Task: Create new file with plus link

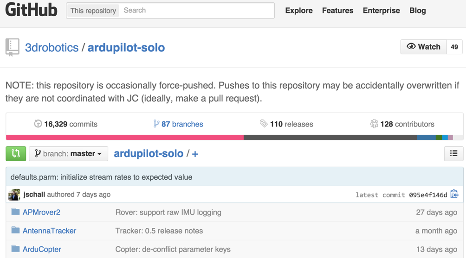Action: coord(195,154)
